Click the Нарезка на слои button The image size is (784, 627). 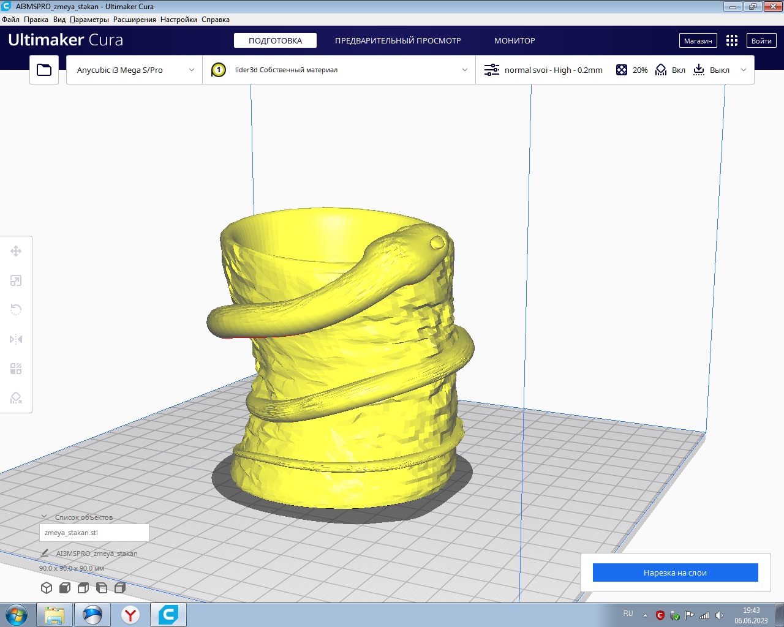pyautogui.click(x=675, y=573)
